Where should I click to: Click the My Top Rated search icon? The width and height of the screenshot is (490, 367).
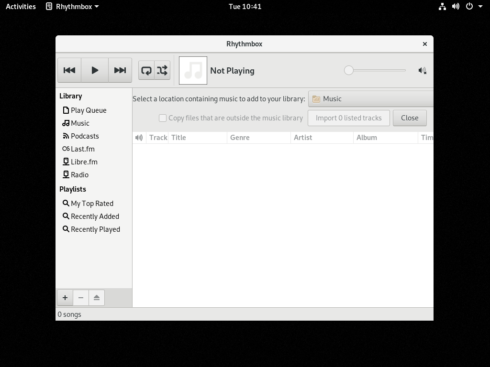pos(66,203)
